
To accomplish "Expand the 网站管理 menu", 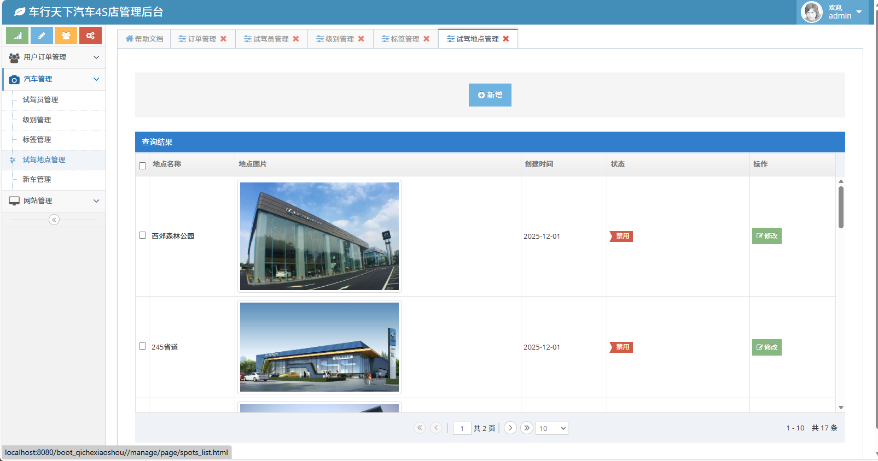I will coord(54,201).
